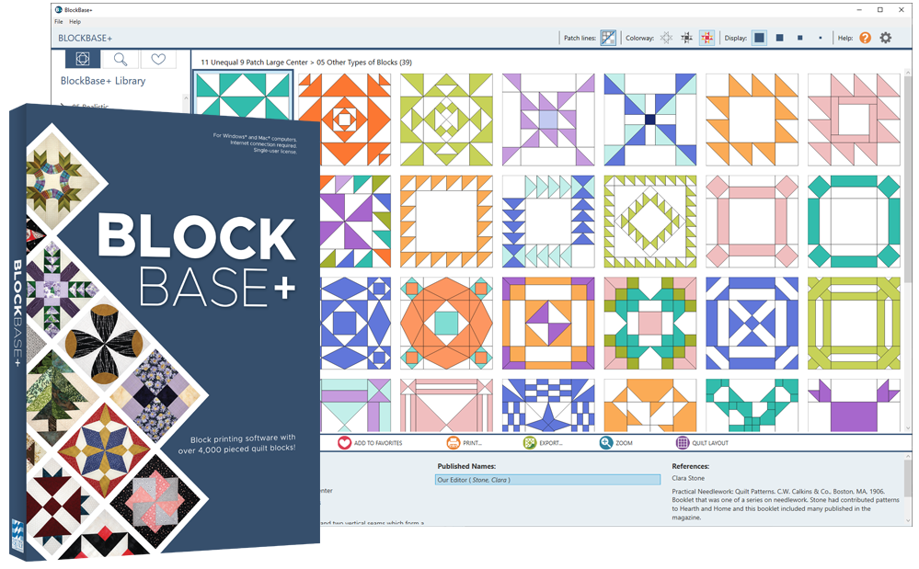Choose the largest block display size
This screenshot has width=919, height=569.
click(x=760, y=38)
